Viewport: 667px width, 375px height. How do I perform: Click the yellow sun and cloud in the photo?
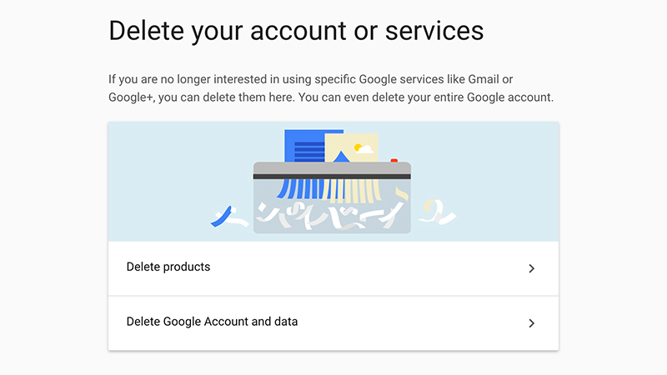(x=364, y=148)
